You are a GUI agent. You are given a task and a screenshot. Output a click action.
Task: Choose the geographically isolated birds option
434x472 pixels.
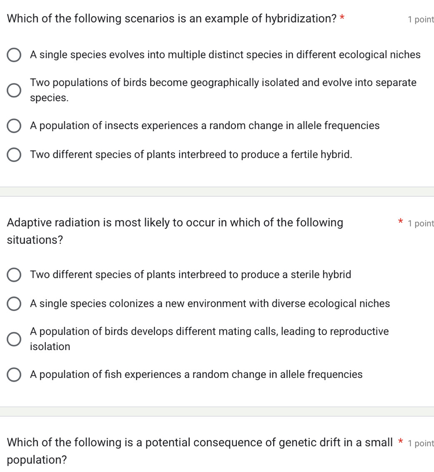tap(14, 90)
